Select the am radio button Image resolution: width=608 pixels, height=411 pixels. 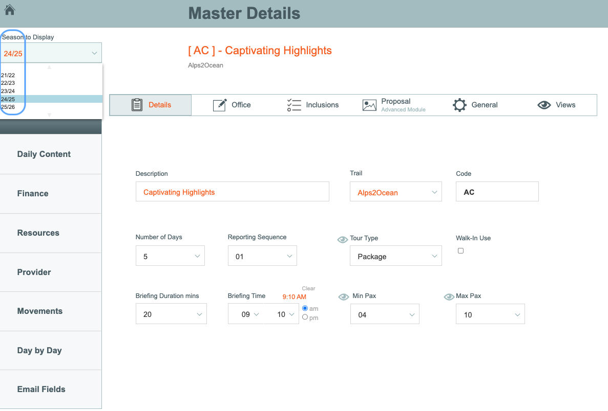pyautogui.click(x=305, y=308)
